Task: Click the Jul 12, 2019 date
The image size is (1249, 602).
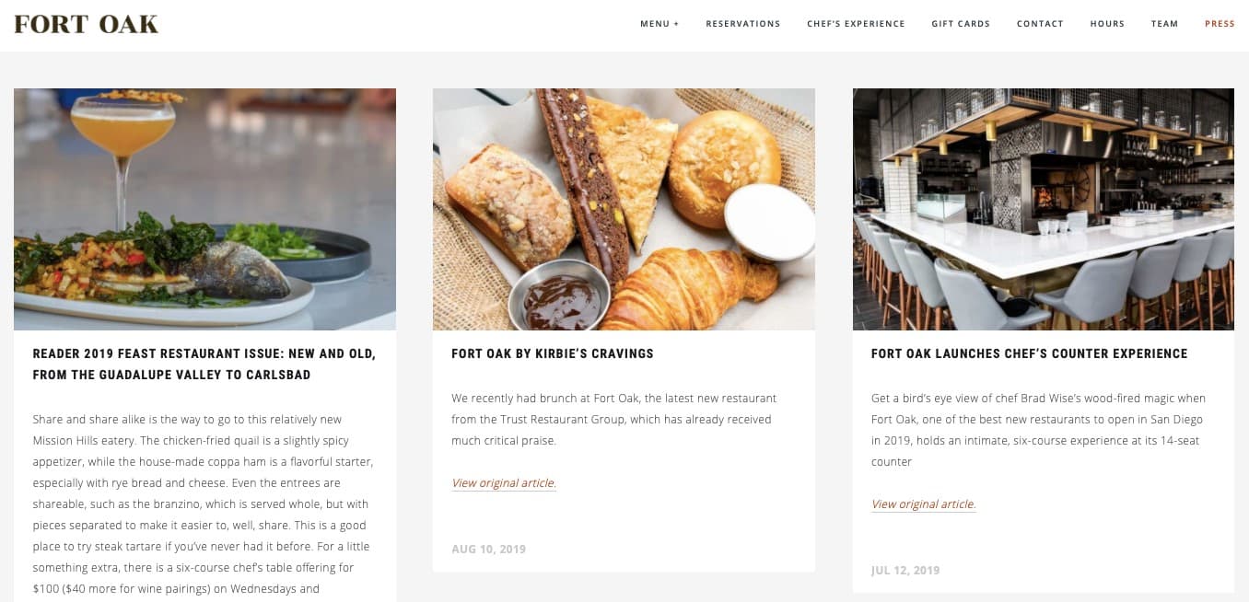Action: tap(905, 571)
